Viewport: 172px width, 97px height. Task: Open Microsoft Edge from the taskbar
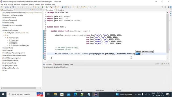tap(75, 94)
